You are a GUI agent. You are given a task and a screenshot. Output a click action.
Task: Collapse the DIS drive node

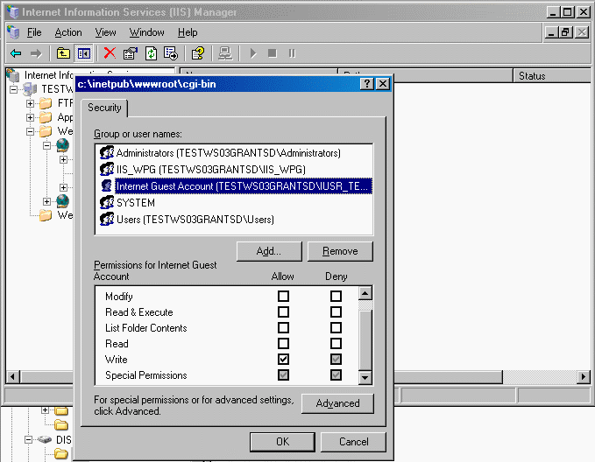pos(28,439)
